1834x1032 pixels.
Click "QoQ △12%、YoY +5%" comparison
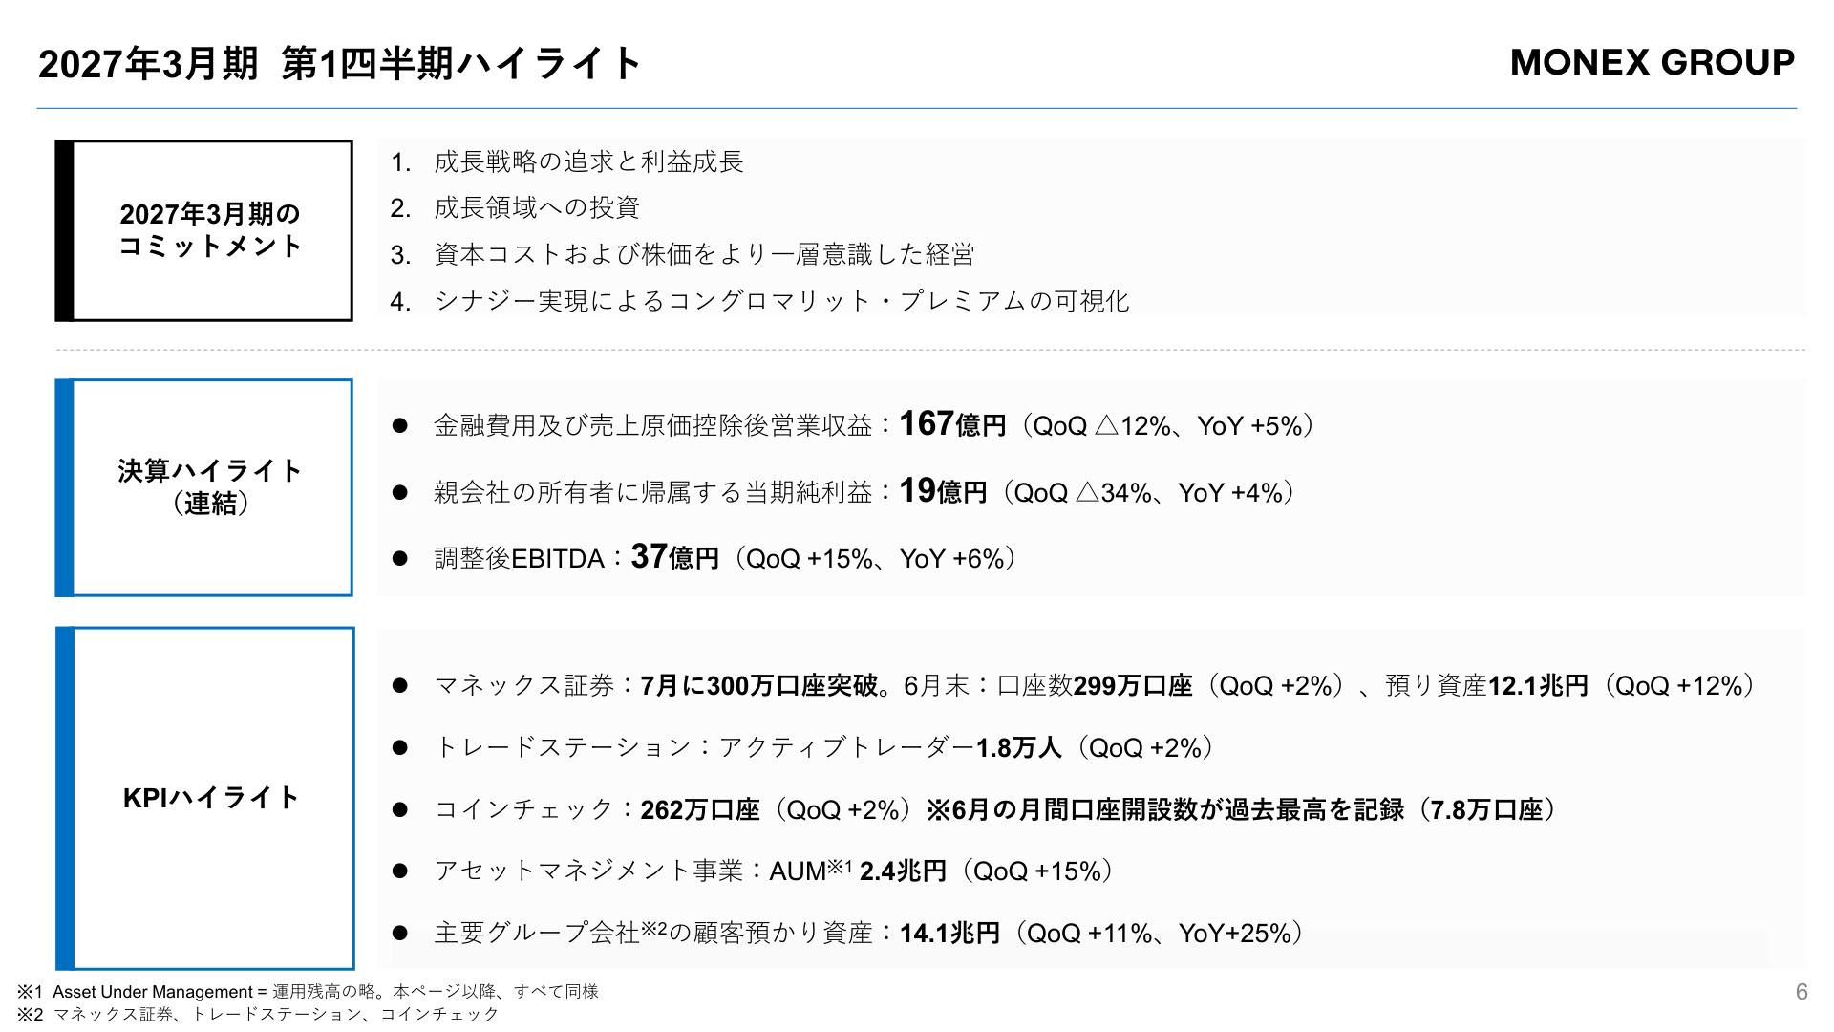[x=1167, y=426]
